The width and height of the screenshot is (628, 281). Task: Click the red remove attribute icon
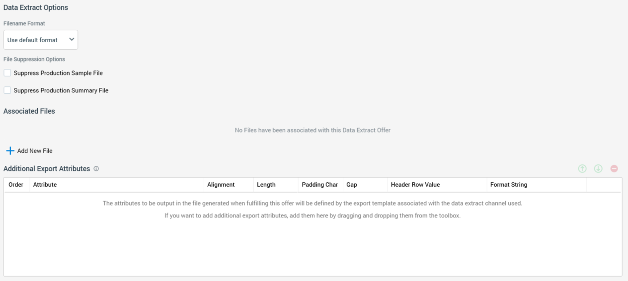click(614, 169)
